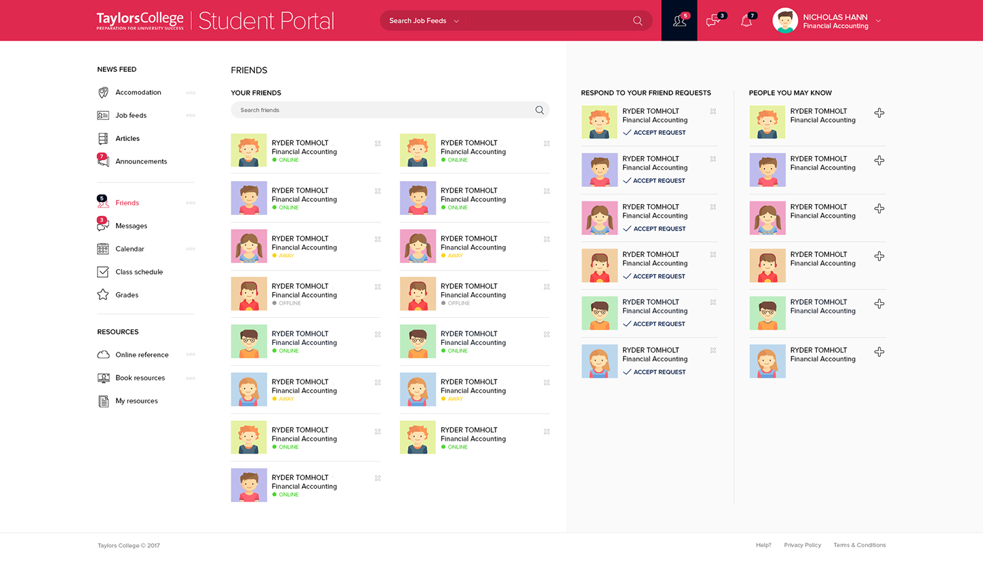This screenshot has height=568, width=983.
Task: Expand Job feeds options dots
Action: 190,116
